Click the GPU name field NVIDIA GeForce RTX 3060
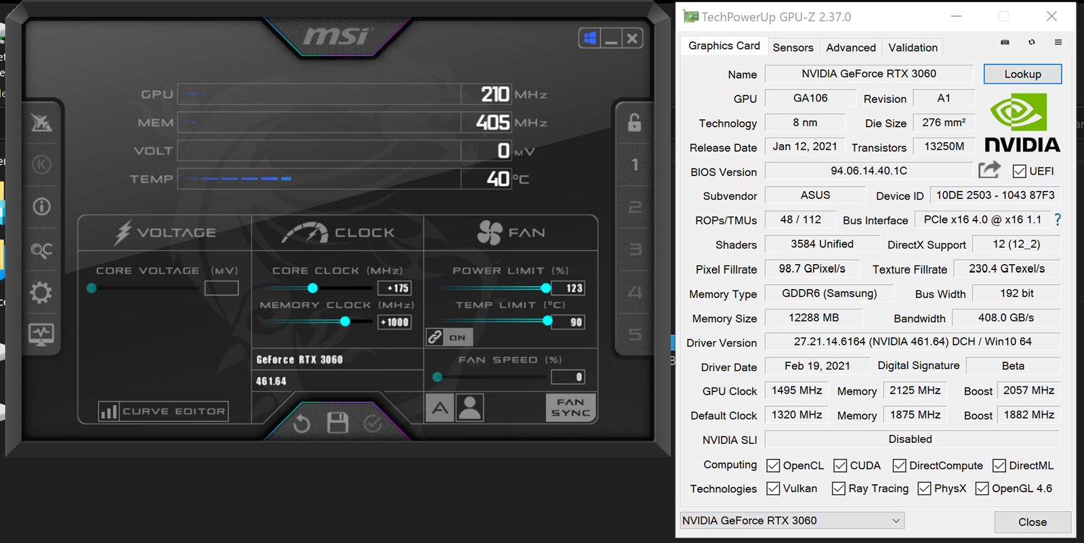 pos(869,74)
